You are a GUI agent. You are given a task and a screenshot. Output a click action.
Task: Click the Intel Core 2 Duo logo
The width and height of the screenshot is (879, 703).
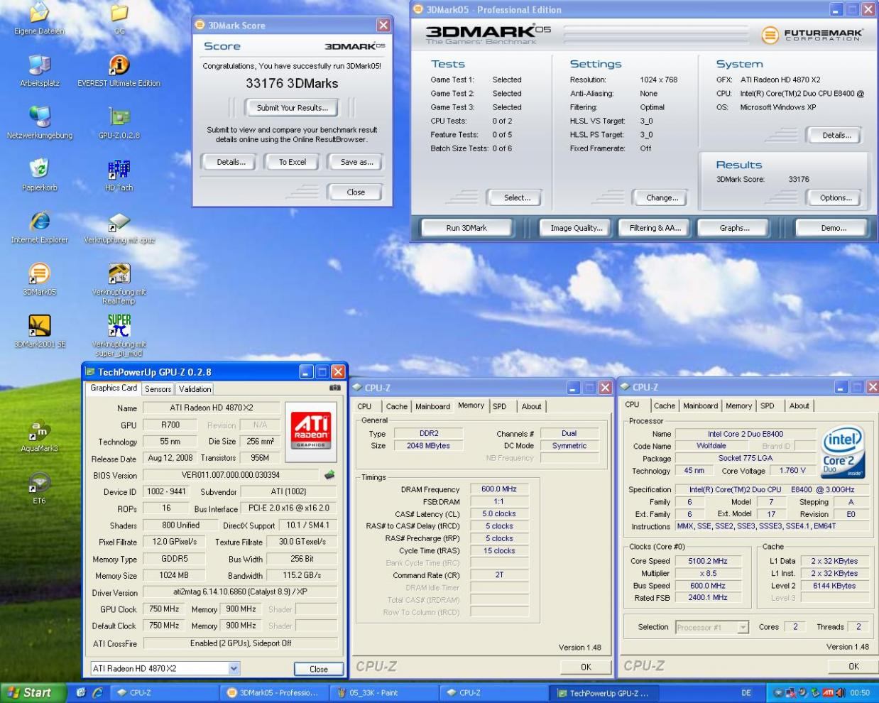coord(843,452)
